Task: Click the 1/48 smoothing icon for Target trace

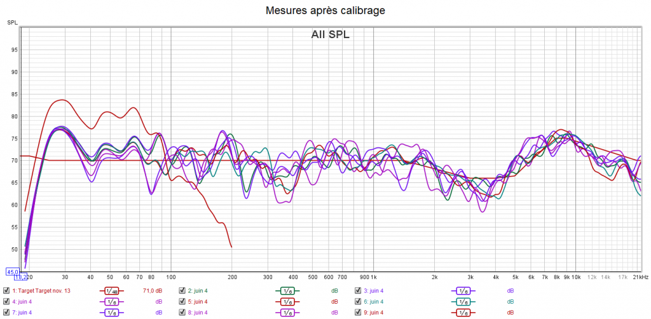Action: pyautogui.click(x=112, y=291)
